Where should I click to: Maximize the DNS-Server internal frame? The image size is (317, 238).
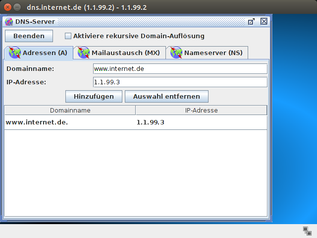pyautogui.click(x=252, y=21)
